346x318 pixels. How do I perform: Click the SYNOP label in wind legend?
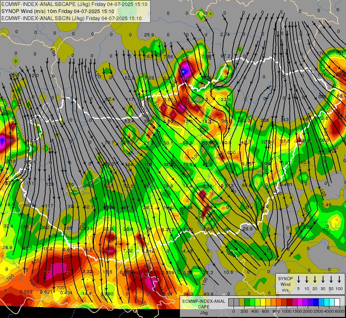[x=285, y=279]
